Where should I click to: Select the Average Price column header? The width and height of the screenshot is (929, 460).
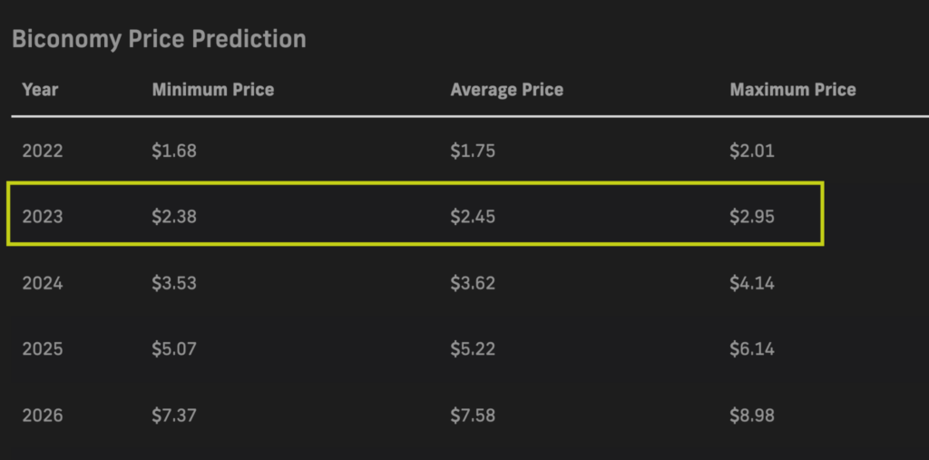[x=506, y=90]
